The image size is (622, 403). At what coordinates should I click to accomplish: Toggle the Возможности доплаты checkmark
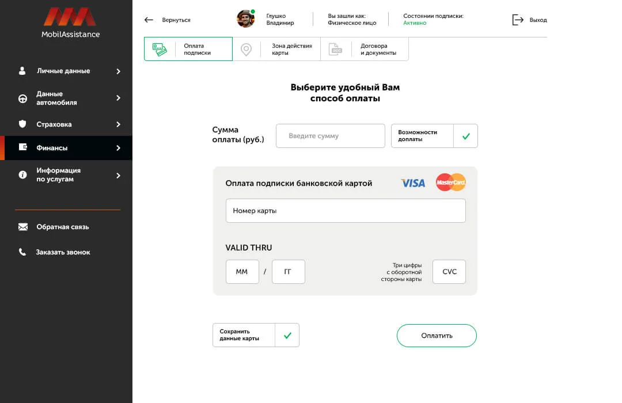click(466, 136)
